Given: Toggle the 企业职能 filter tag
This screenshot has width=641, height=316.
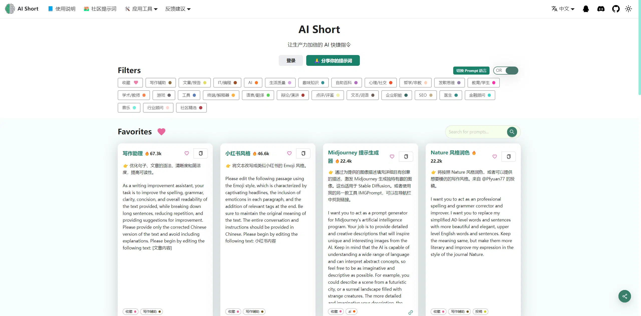Looking at the screenshot, I should [x=397, y=95].
